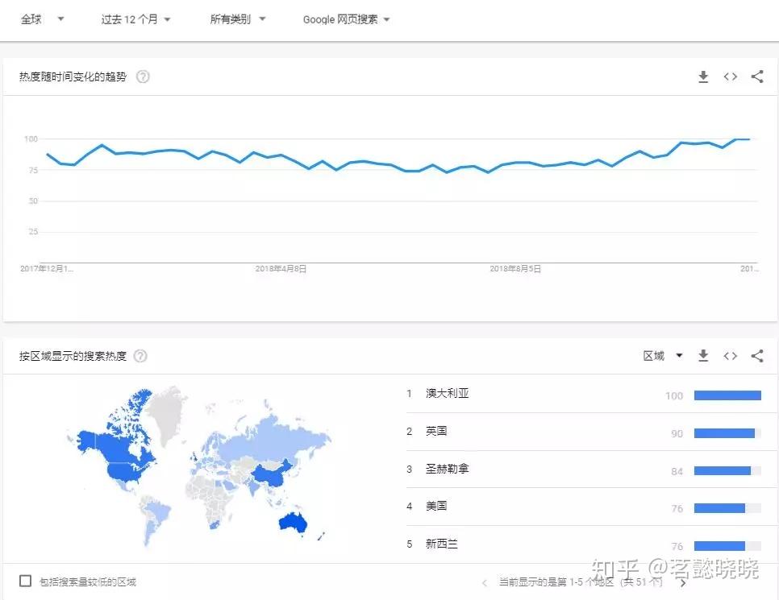Go to next page of regions
This screenshot has height=600, width=779.
(682, 582)
